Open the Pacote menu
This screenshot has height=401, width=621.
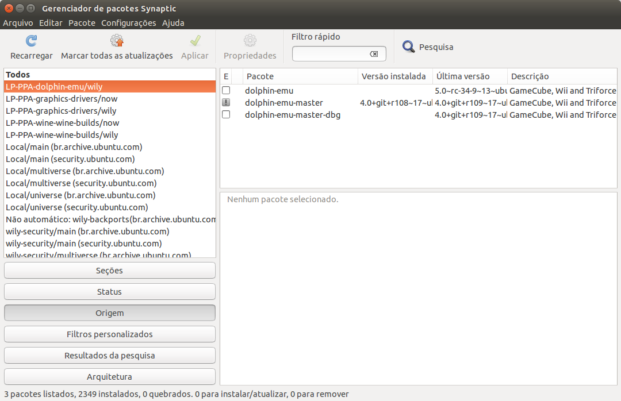[82, 23]
